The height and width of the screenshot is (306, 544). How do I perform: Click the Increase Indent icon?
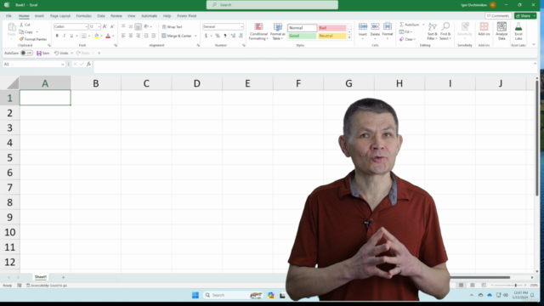point(154,36)
